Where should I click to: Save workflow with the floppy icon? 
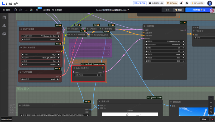pos(31,10)
